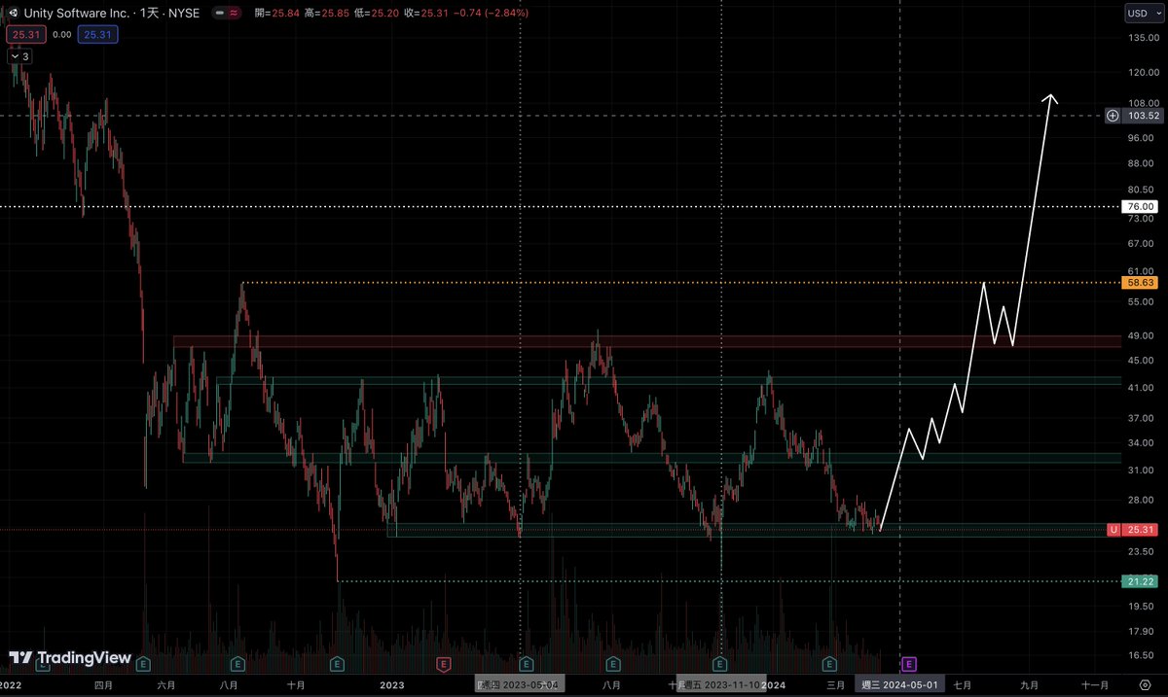The image size is (1168, 697).
Task: Click the 120.00 price scale value
Action: point(1142,73)
